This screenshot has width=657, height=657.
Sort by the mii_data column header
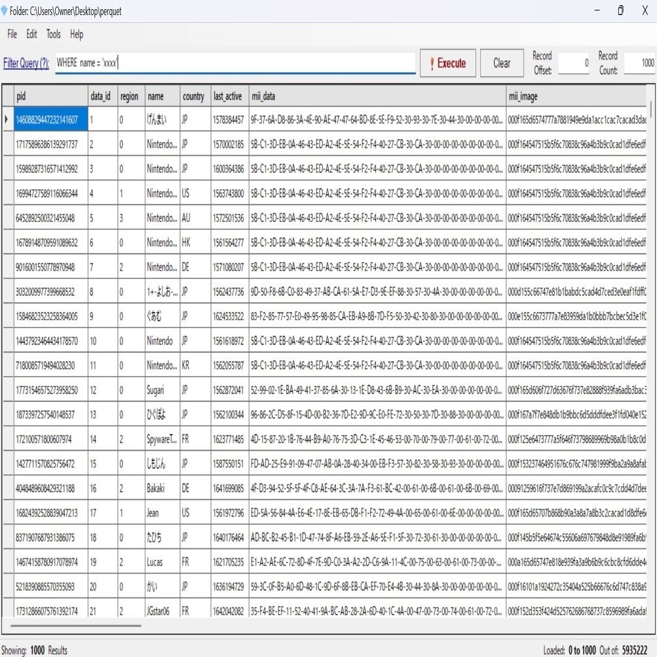click(x=377, y=96)
